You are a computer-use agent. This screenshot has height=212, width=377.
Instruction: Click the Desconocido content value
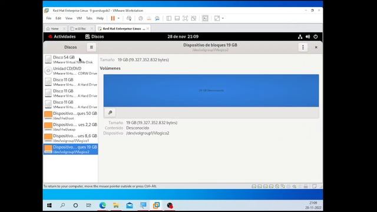pyautogui.click(x=137, y=128)
